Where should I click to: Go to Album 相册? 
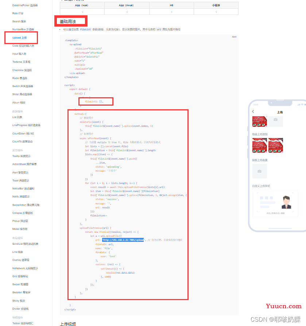(19, 103)
